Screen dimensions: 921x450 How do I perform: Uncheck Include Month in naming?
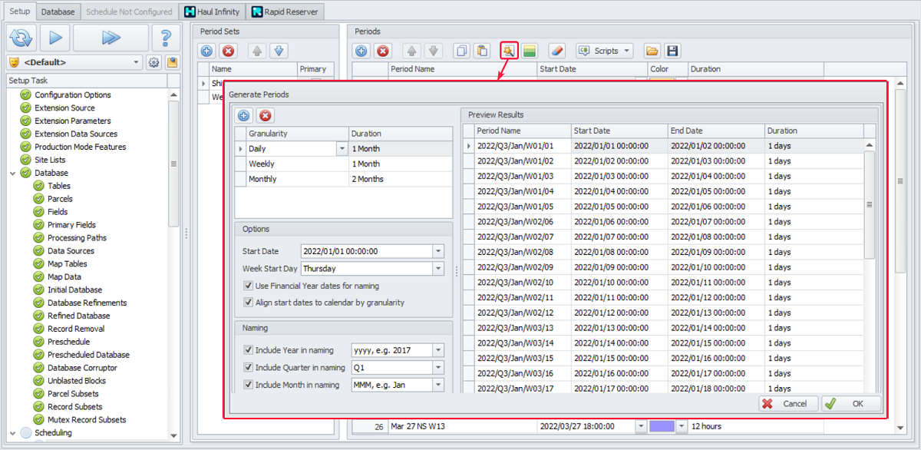249,385
